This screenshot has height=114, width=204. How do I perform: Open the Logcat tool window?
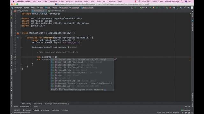point(45,110)
